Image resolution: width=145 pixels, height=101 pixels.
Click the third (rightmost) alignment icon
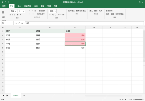click(x=35, y=11)
